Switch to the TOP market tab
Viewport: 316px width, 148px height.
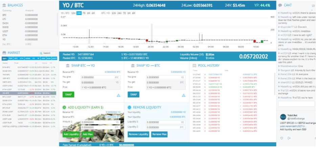click(x=10, y=58)
